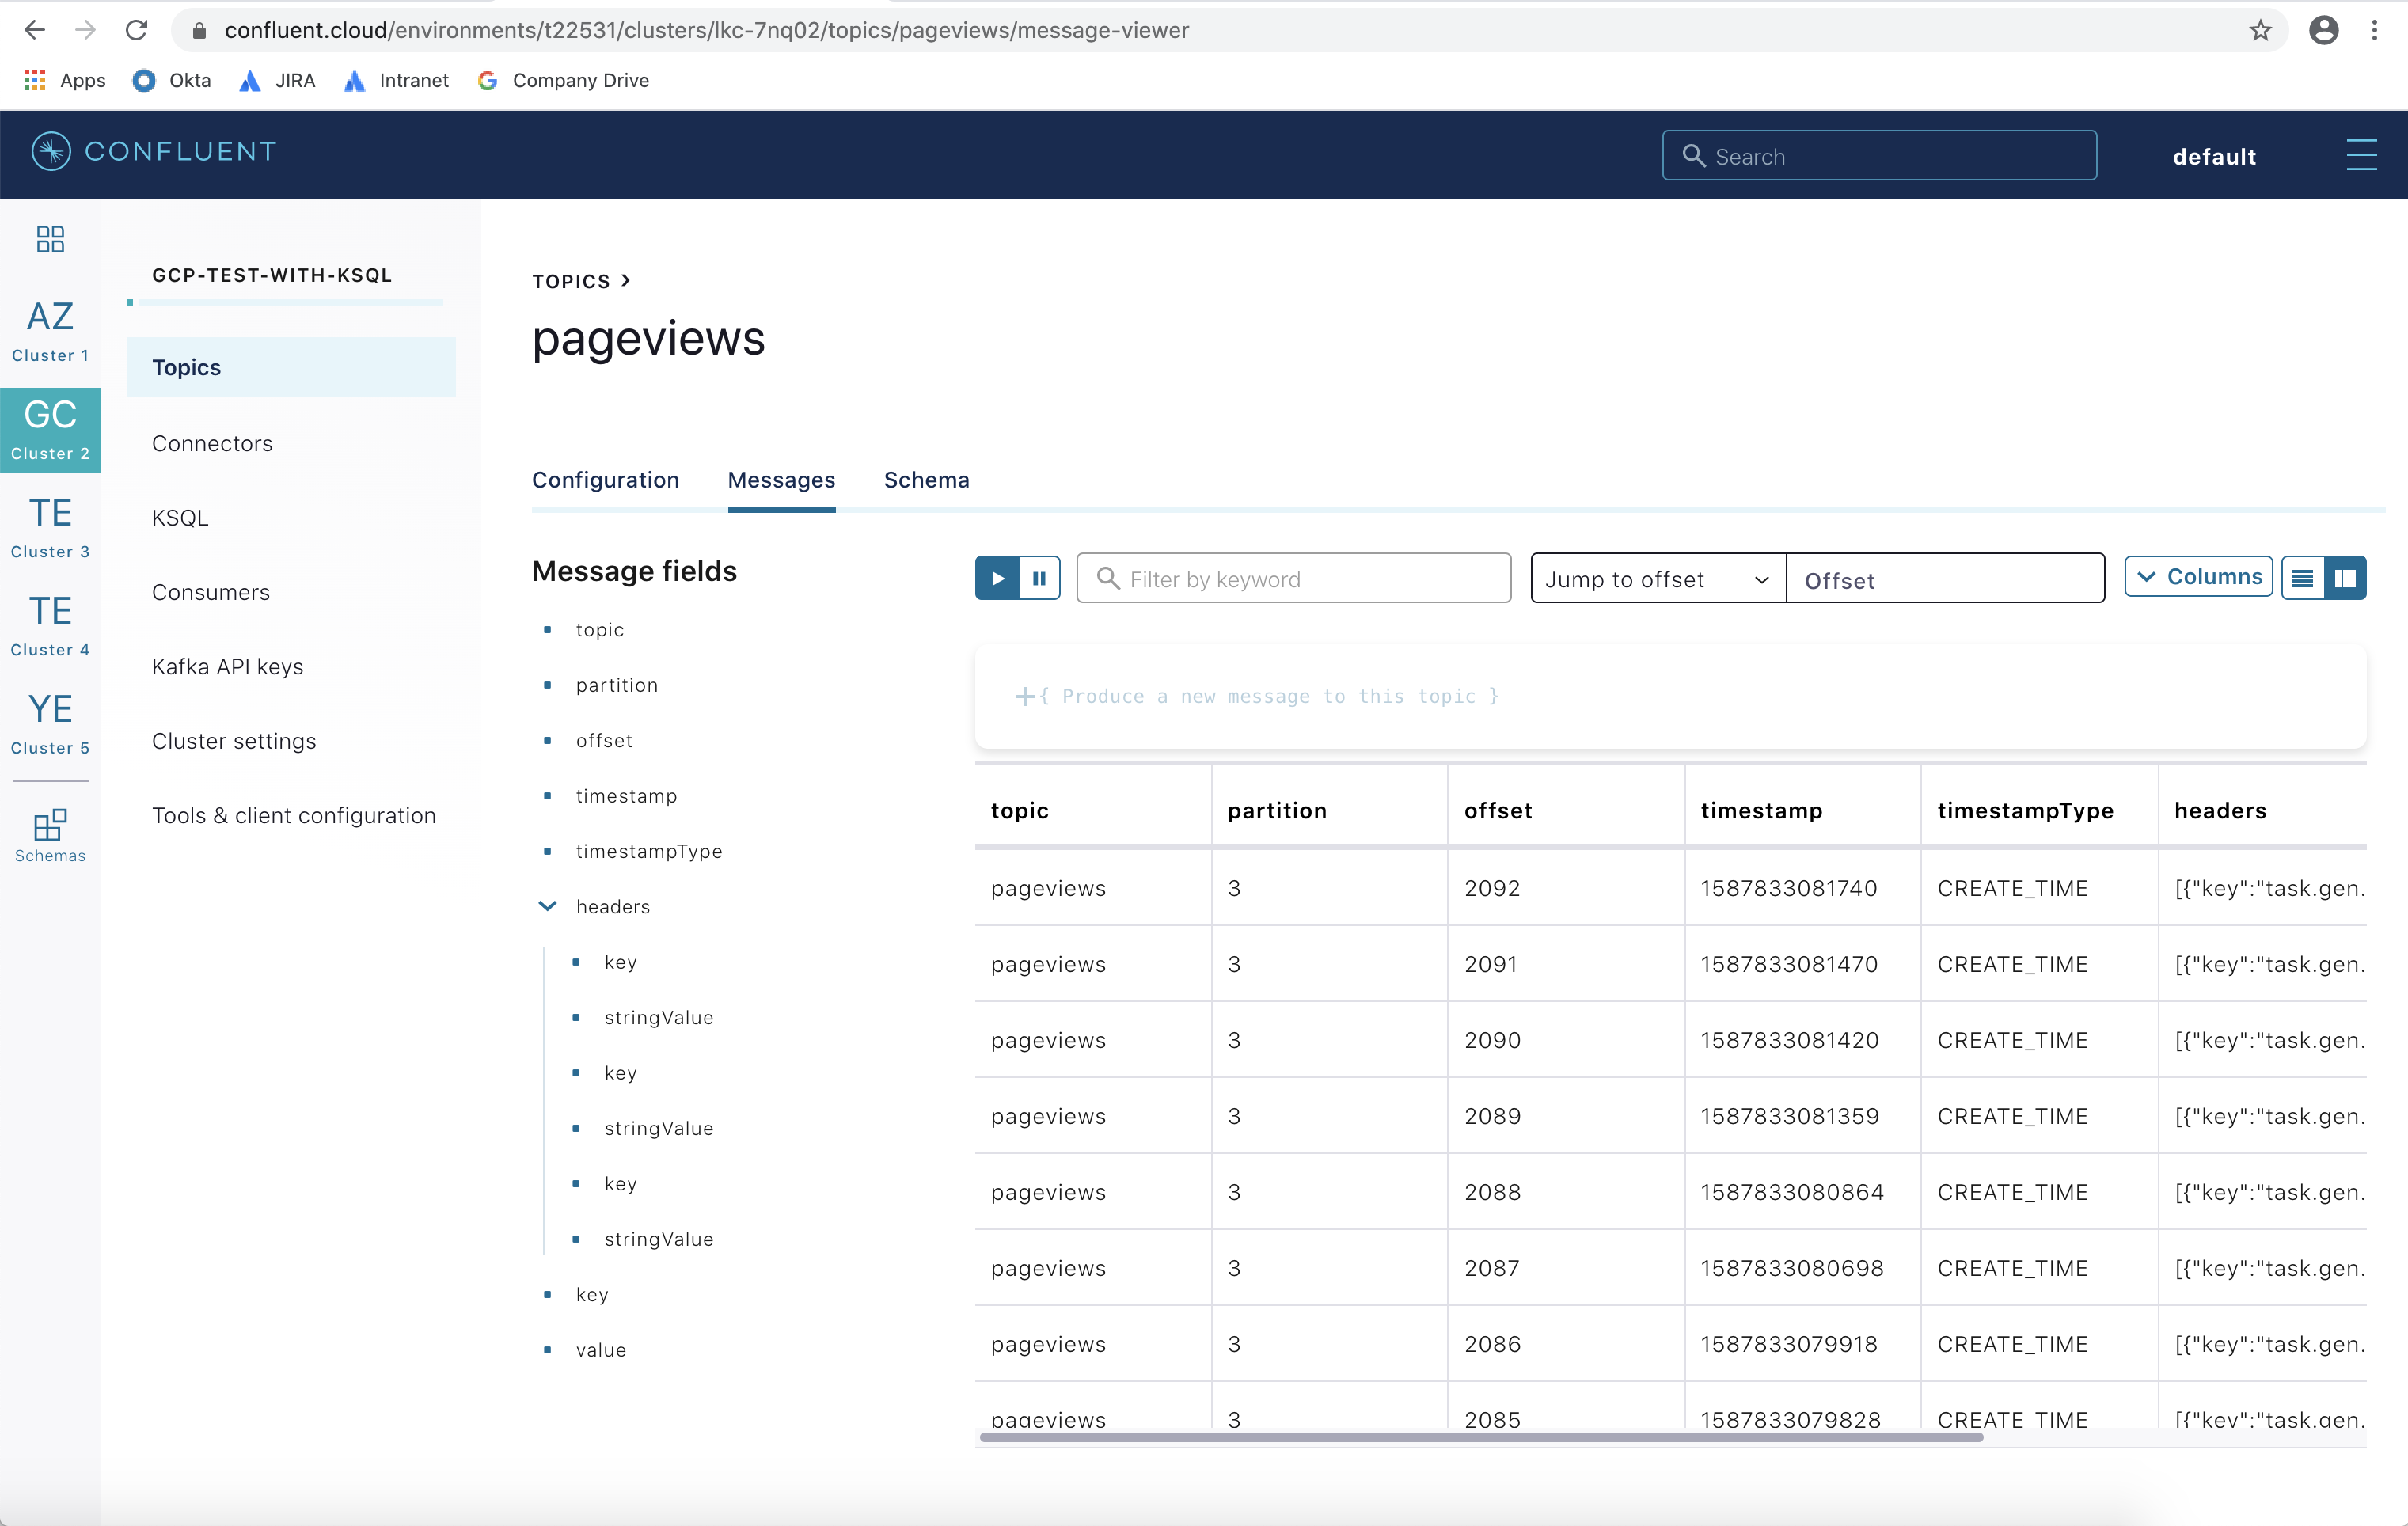
Task: Pause message streaming
Action: (x=1039, y=578)
